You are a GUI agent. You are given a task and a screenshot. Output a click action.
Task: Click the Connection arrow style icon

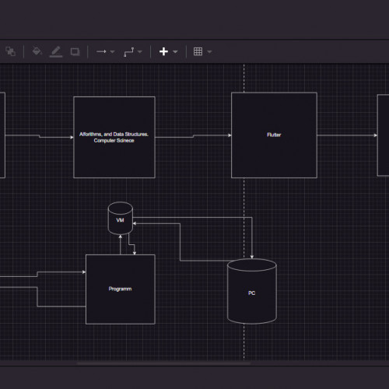pyautogui.click(x=101, y=51)
